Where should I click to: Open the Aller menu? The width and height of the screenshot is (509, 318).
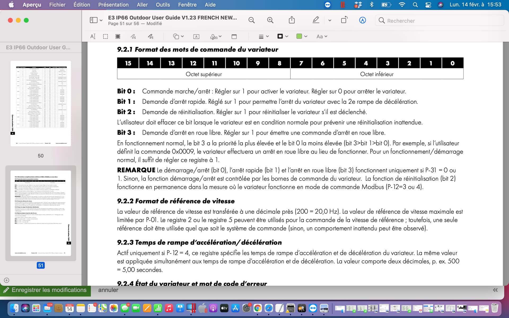coord(142,5)
